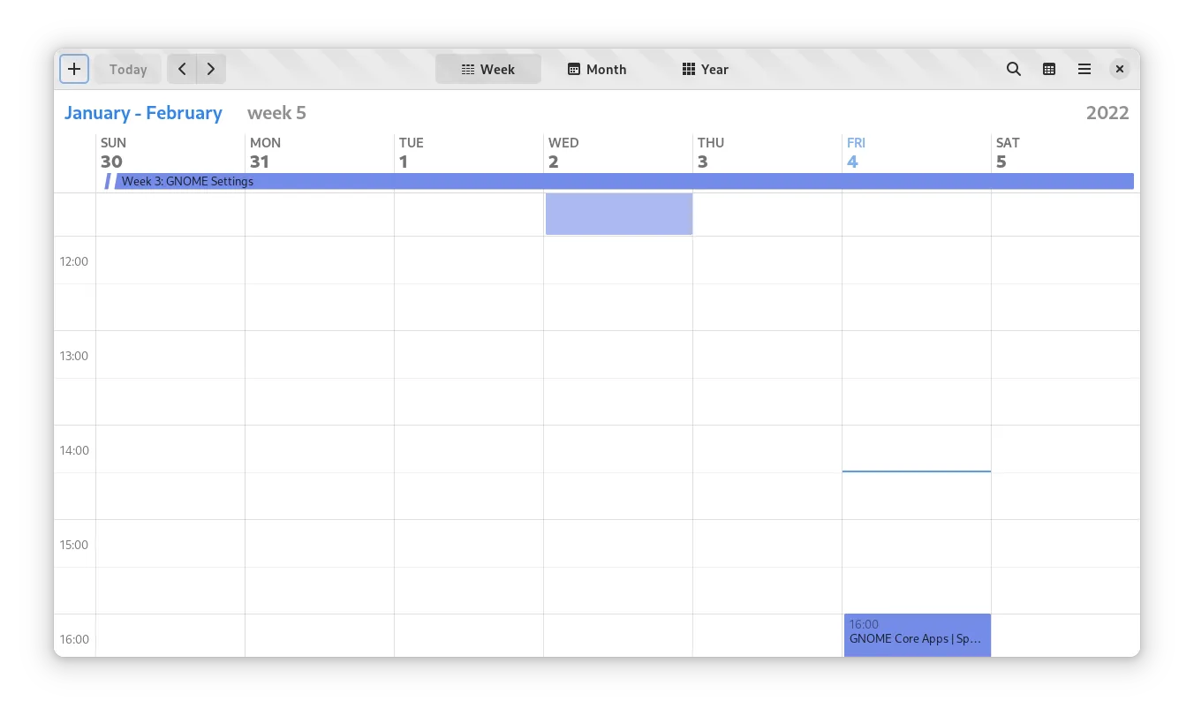1194x716 pixels.
Task: Open the hamburger main menu
Action: click(1084, 69)
